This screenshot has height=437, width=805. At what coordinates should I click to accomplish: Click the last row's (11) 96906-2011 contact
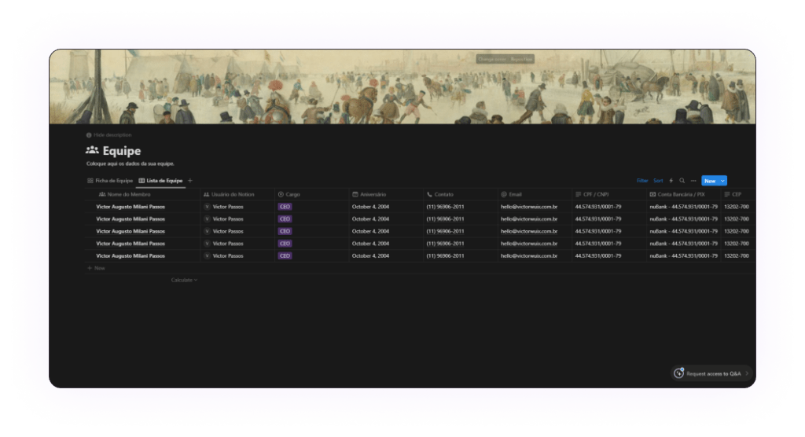click(x=445, y=255)
